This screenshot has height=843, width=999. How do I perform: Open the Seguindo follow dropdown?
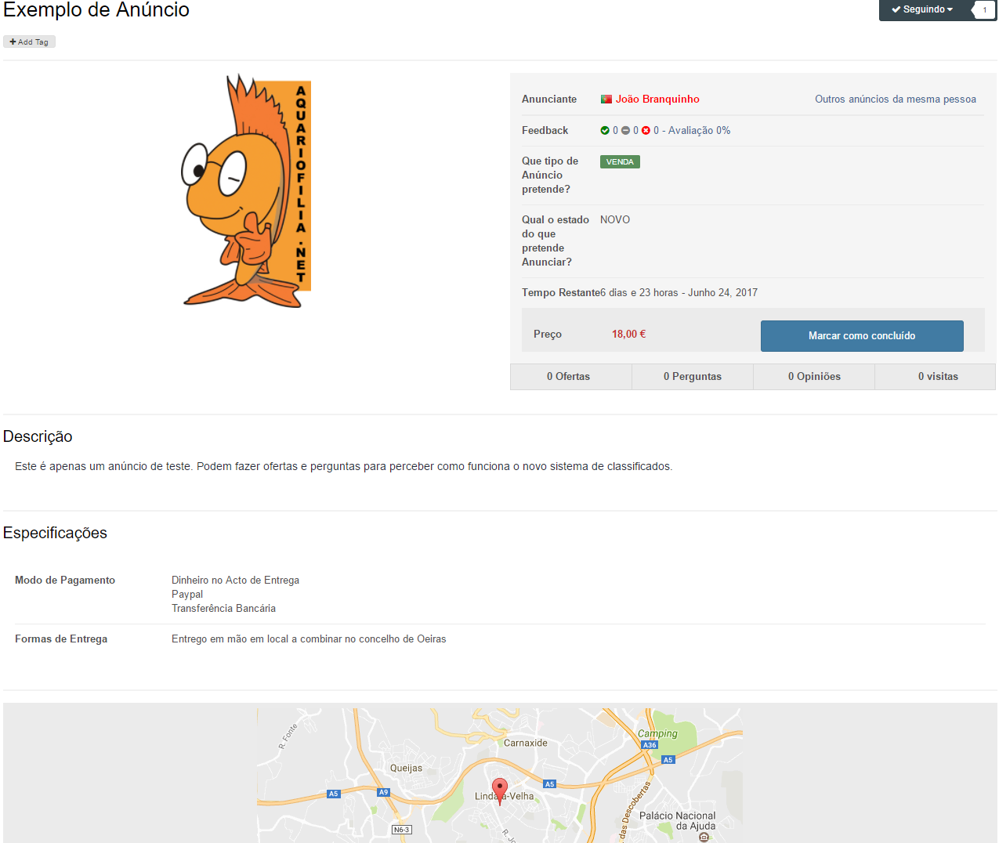coord(922,10)
